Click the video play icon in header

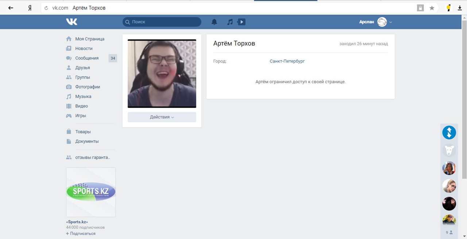(241, 22)
